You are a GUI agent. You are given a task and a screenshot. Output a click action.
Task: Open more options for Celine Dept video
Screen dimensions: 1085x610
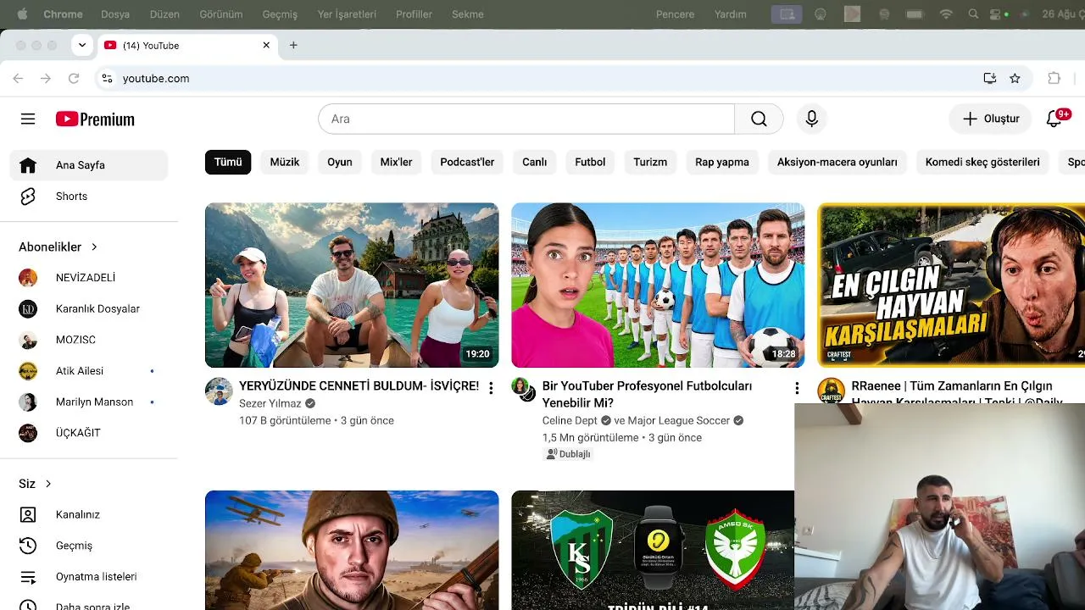click(797, 388)
